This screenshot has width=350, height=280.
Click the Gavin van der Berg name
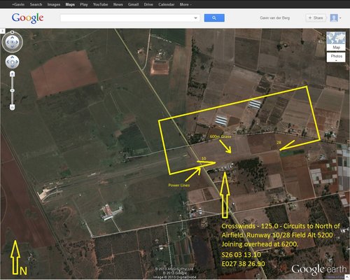[x=275, y=18]
